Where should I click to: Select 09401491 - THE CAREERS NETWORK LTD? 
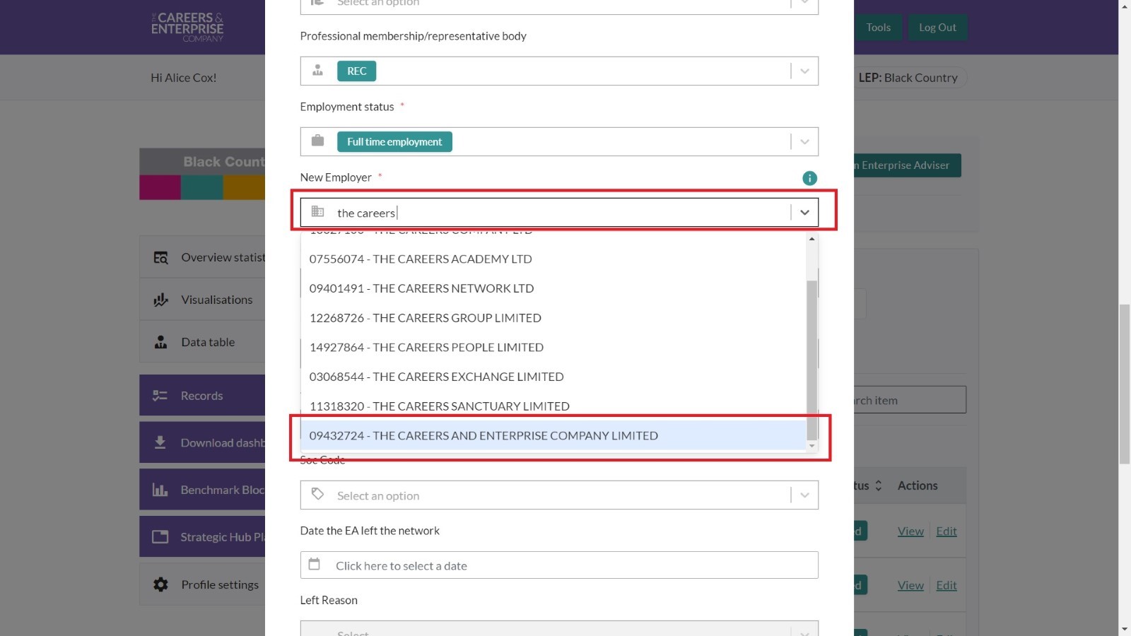tap(553, 288)
